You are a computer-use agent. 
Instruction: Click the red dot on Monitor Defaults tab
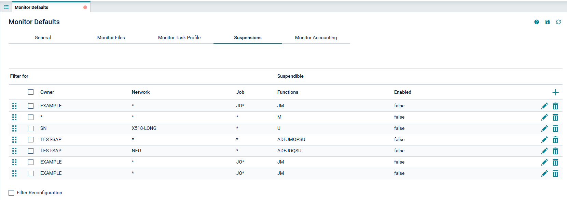85,7
